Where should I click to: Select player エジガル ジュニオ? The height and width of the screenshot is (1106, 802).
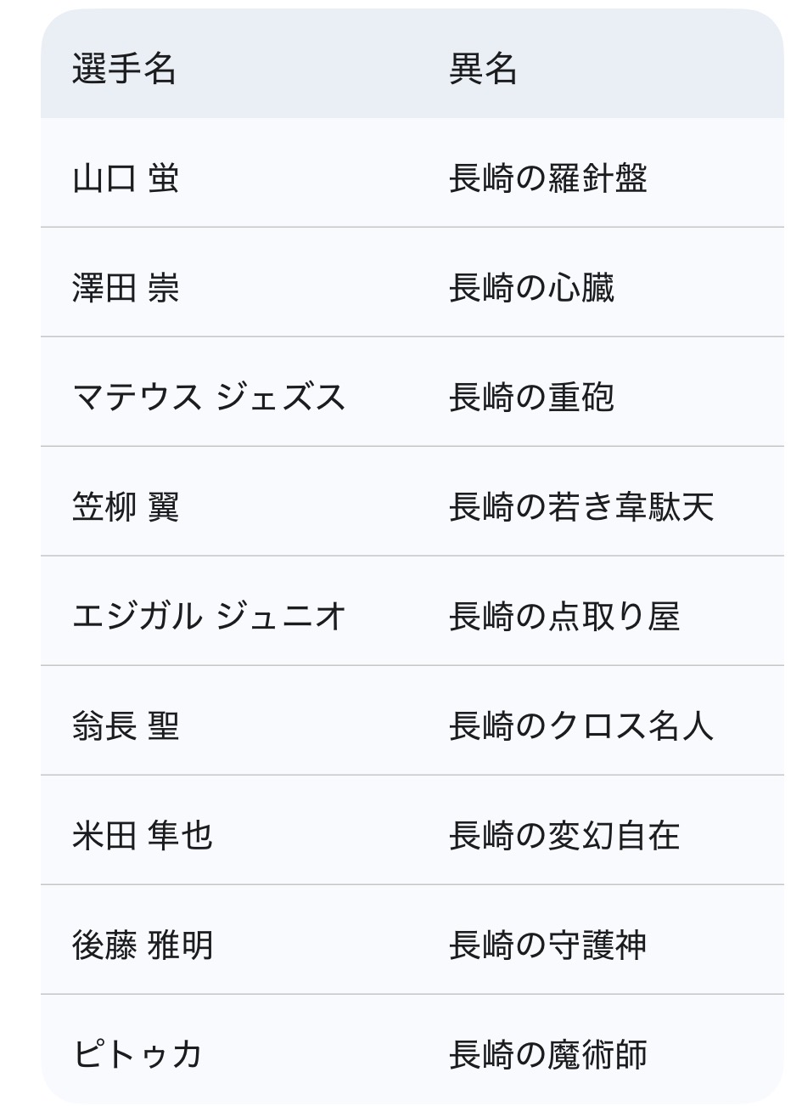(x=209, y=617)
